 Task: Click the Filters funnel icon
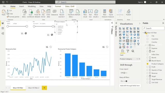(x=112, y=27)
